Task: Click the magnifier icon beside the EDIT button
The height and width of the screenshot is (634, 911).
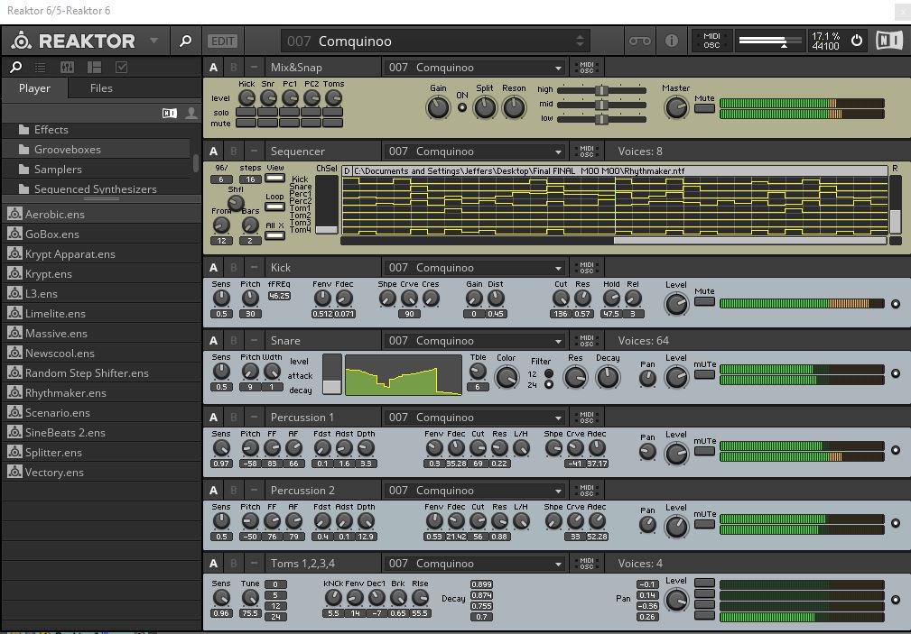Action: coord(185,41)
